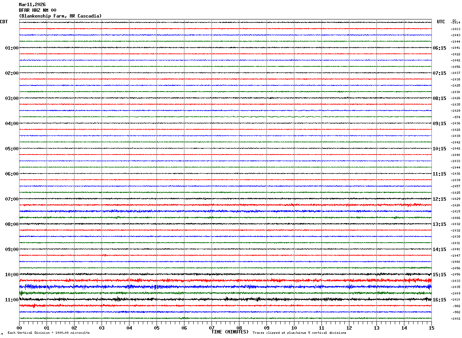Click the TIME (MINUTES) axis title
The height and width of the screenshot is (338, 462).
coord(230,332)
